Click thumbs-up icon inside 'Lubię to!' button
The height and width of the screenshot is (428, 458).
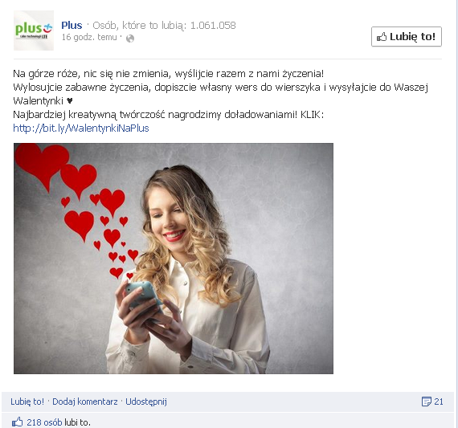click(x=382, y=37)
